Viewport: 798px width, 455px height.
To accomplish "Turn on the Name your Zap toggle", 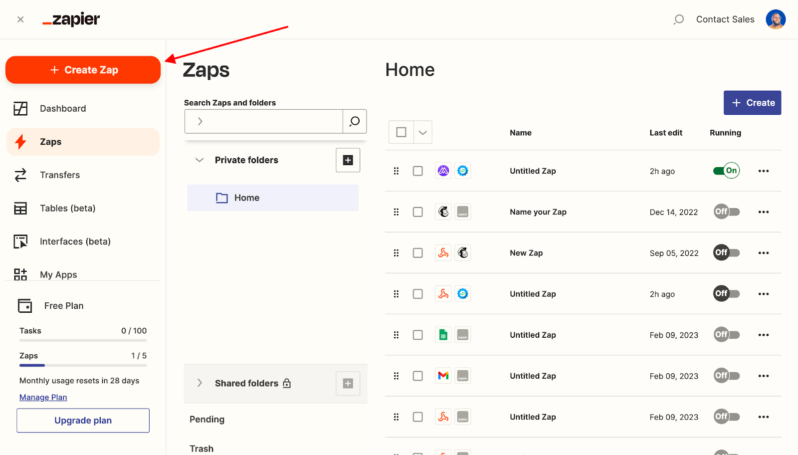I will (726, 212).
